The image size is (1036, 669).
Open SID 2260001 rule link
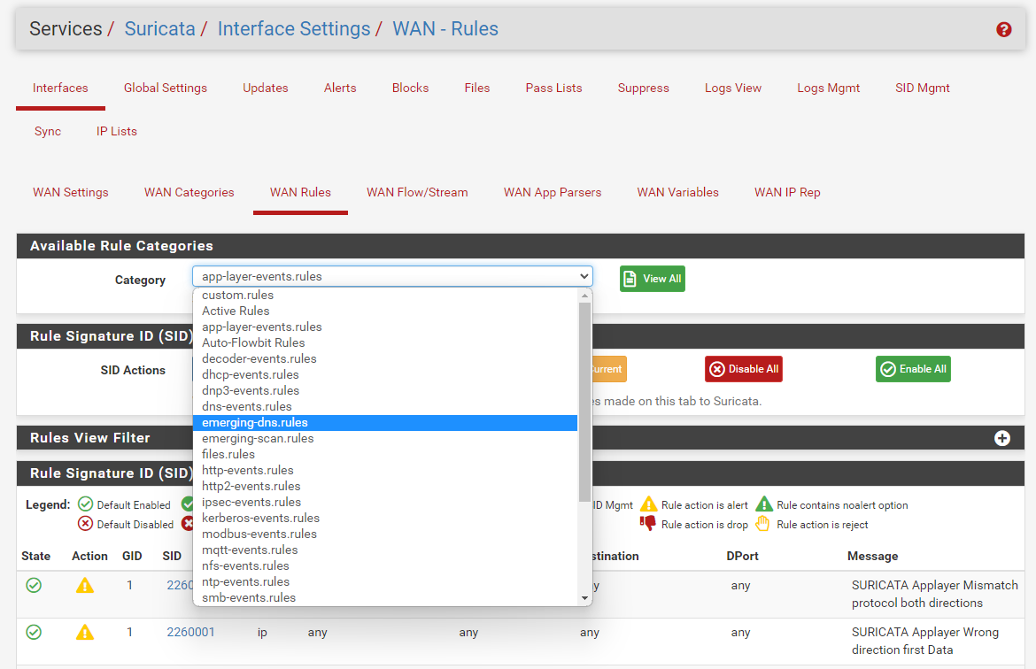(x=190, y=632)
